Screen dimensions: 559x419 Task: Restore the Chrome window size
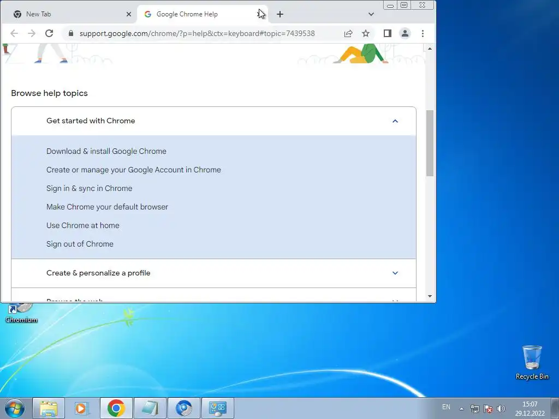(x=404, y=5)
